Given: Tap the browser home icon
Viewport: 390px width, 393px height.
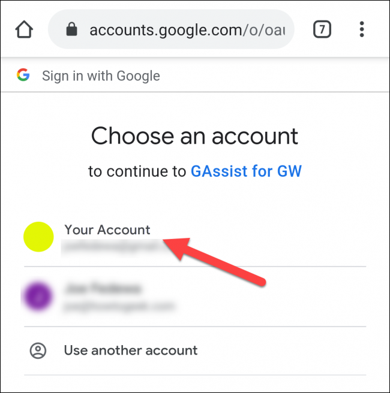Looking at the screenshot, I should pos(24,29).
